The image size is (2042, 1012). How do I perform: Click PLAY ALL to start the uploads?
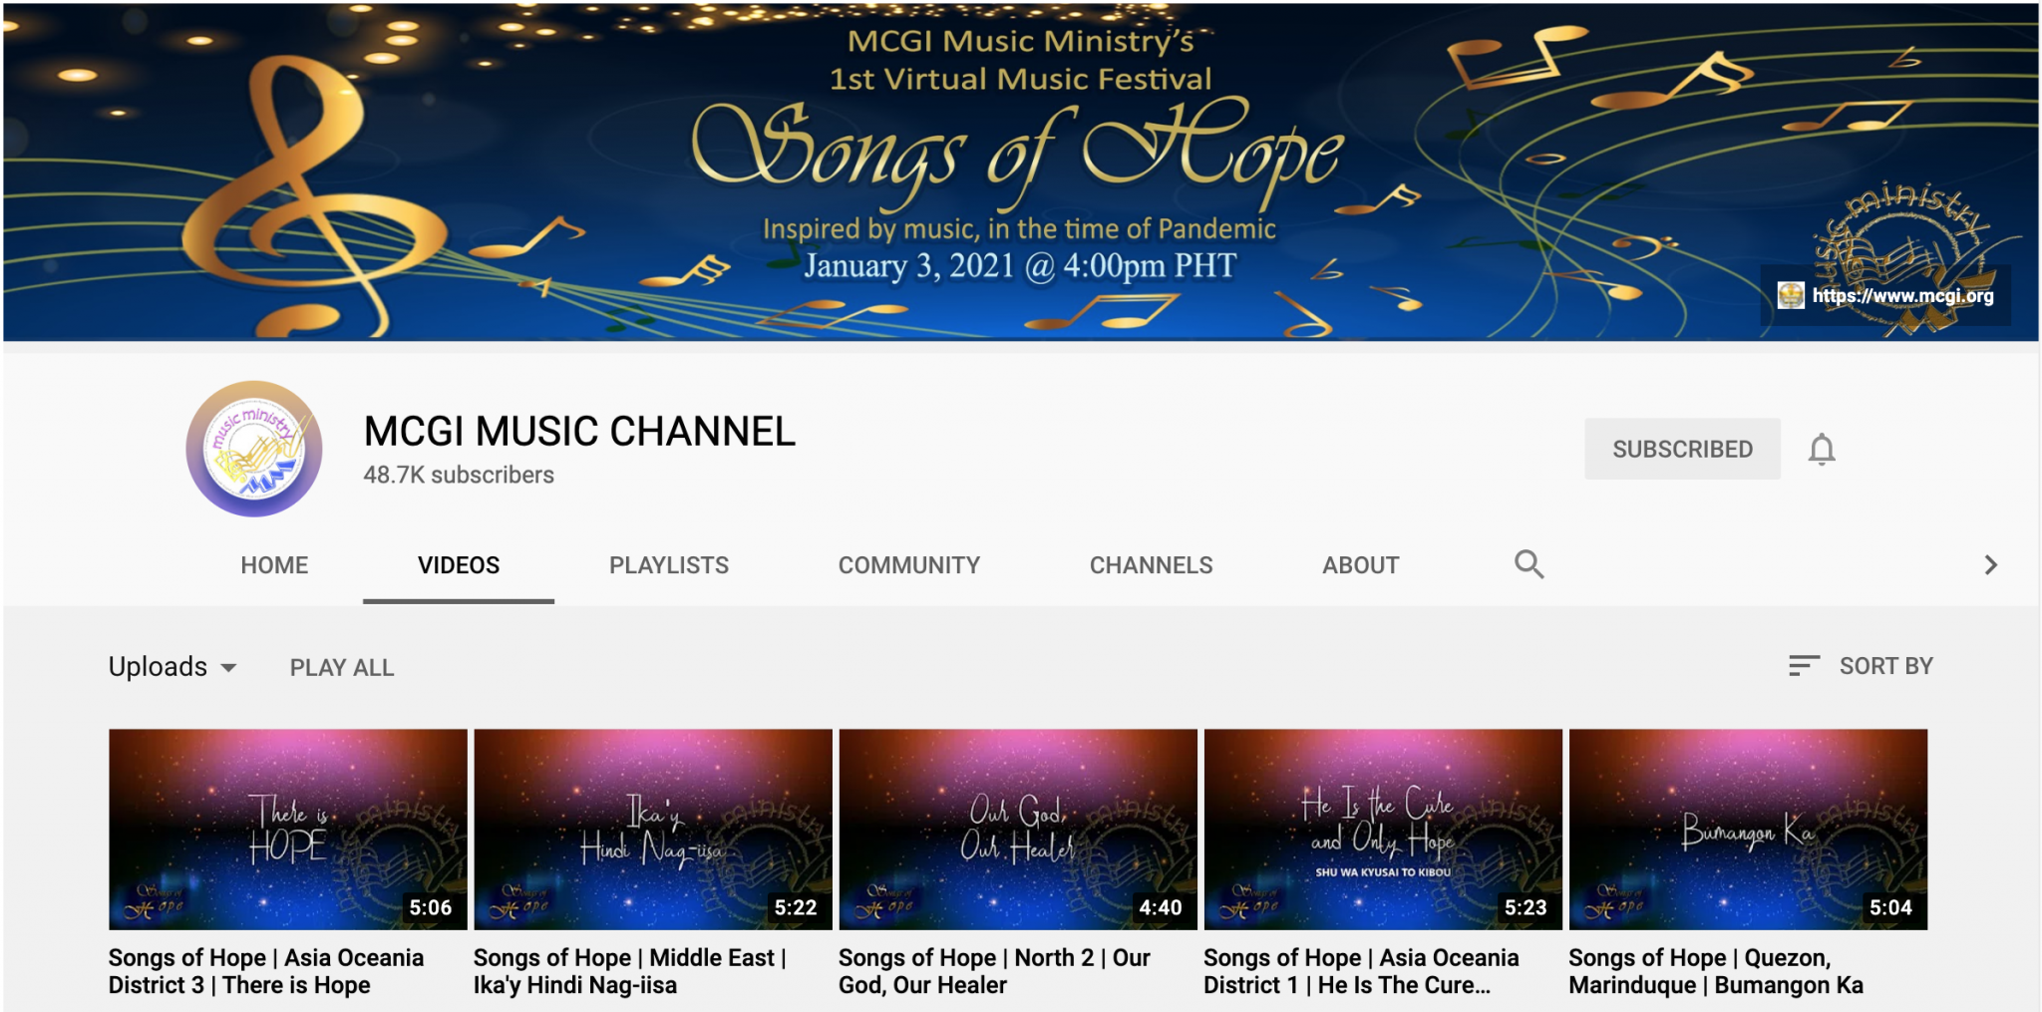coord(341,666)
